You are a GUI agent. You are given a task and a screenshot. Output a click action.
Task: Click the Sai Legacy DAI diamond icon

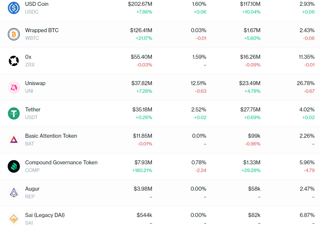coord(14,219)
